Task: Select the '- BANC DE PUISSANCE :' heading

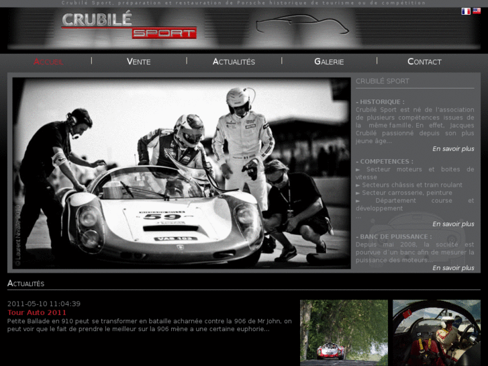Action: coord(394,236)
